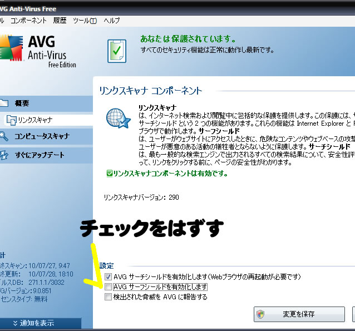Click the 概要 folder icon
This screenshot has width=355, height=331.
pos(4,103)
